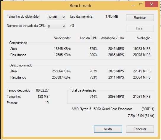Click the Tamanho do dicionário label
The image size is (161, 140).
coord(23,17)
